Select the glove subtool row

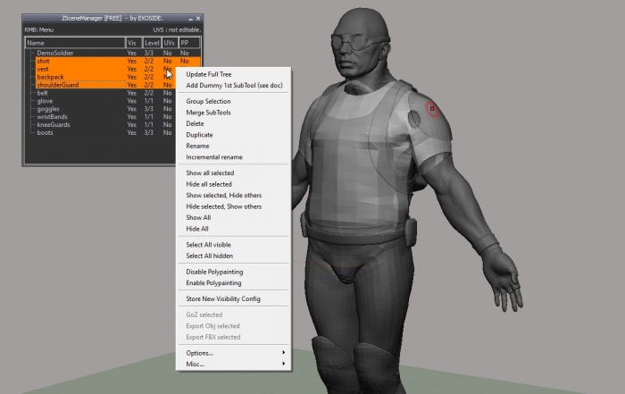[45, 101]
